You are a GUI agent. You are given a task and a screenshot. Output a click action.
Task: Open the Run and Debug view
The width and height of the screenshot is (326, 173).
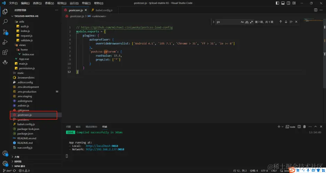tap(5, 42)
